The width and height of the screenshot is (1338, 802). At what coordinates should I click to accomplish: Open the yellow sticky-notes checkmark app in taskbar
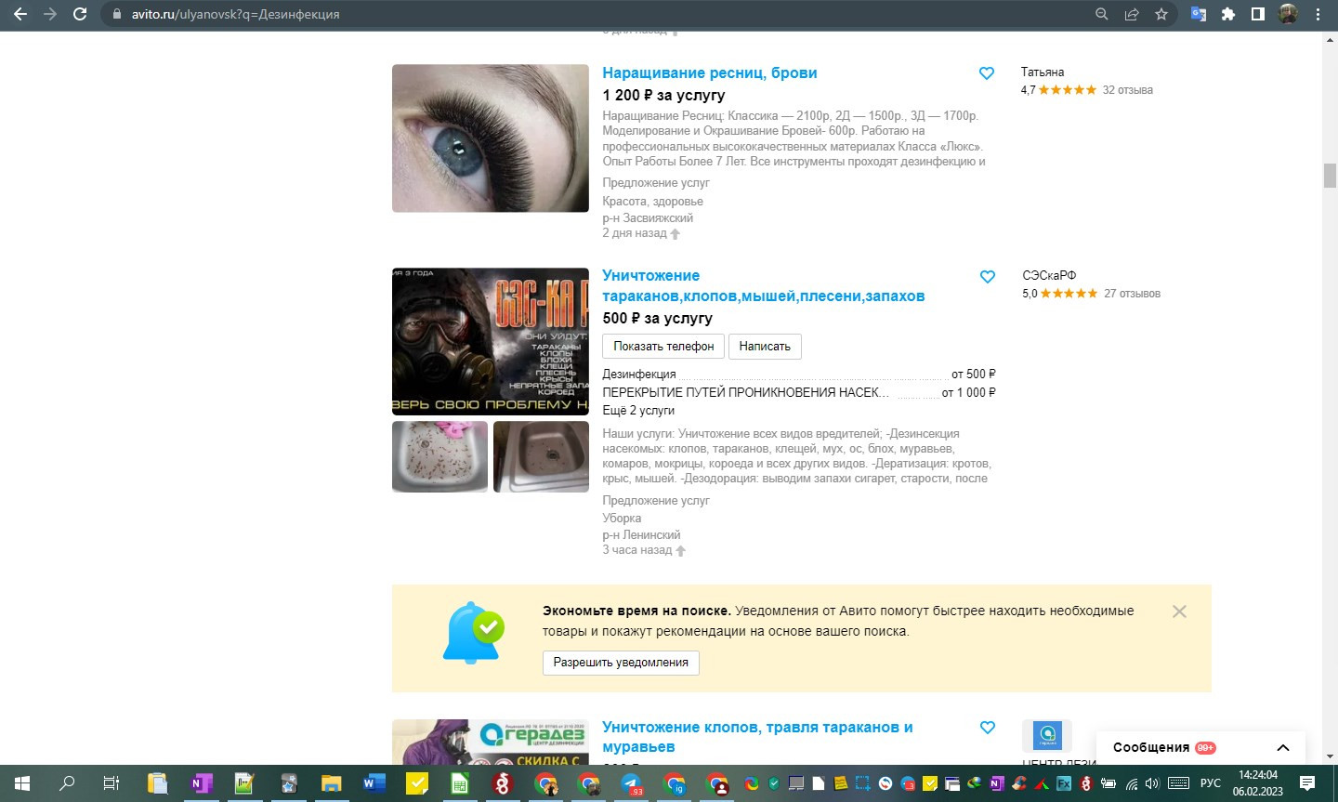pos(416,783)
